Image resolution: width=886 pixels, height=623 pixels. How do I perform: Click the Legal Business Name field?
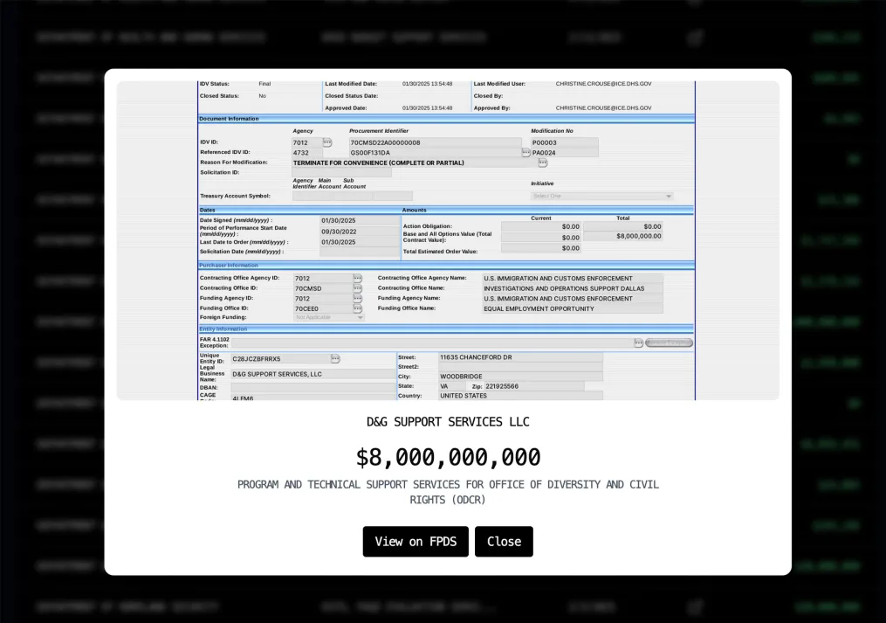point(310,374)
